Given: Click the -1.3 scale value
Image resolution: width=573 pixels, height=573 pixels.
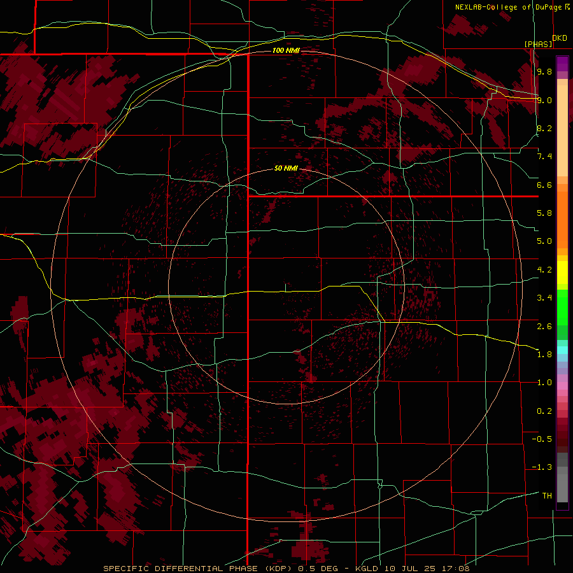Looking at the screenshot, I should coord(542,467).
